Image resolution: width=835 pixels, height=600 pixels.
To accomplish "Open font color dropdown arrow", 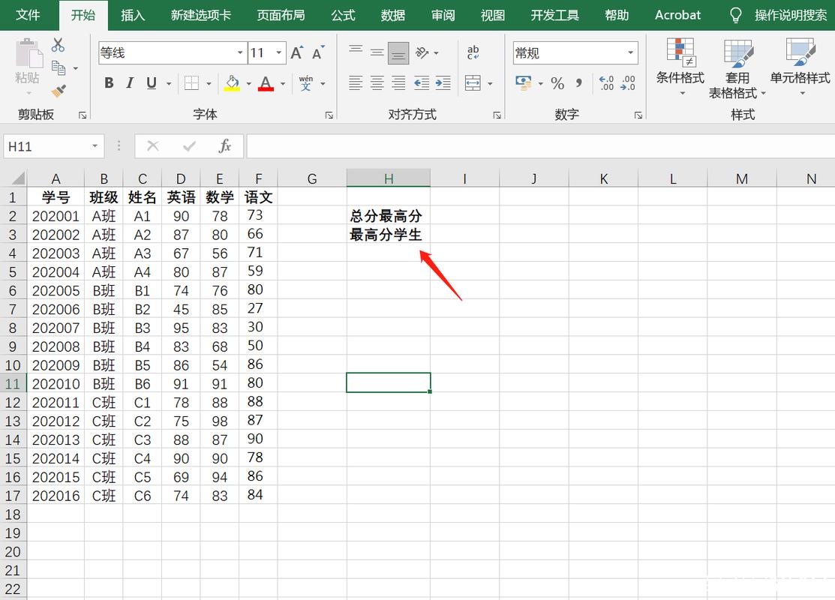I will point(283,83).
